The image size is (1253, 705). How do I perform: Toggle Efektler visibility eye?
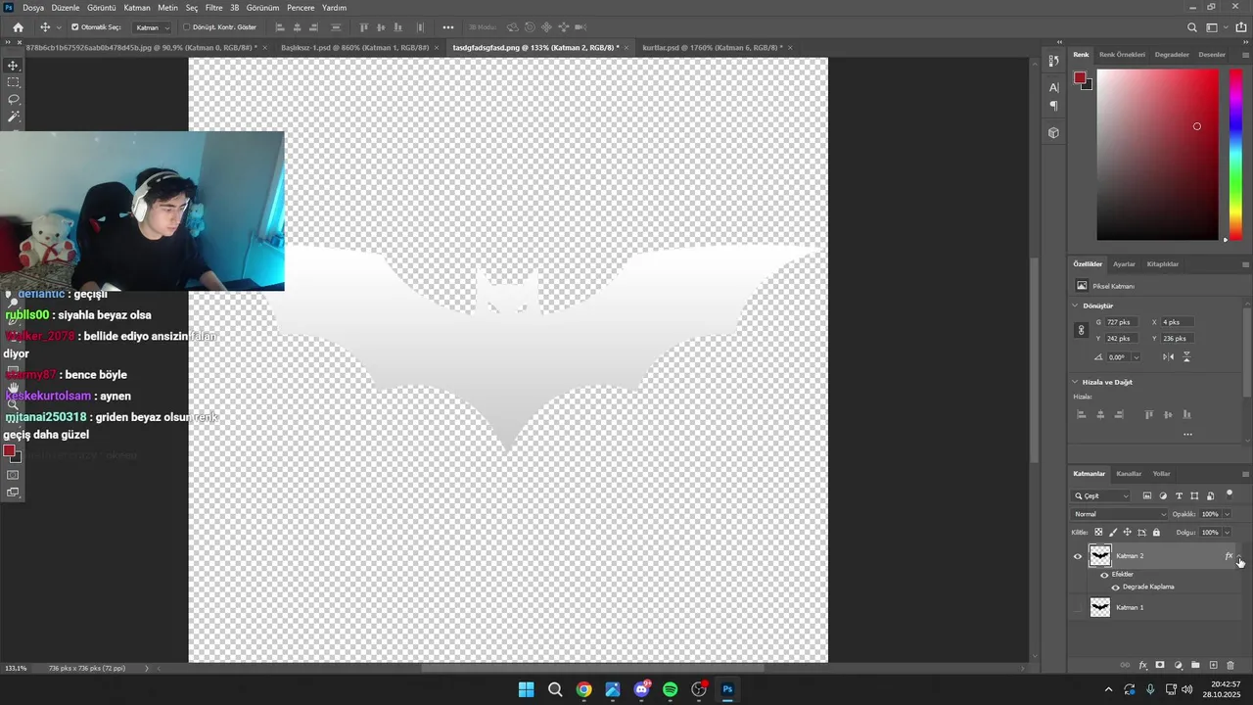1104,575
